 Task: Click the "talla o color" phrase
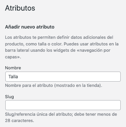tap(50, 44)
